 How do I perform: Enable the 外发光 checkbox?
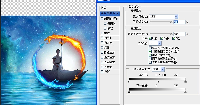pyautogui.click(x=102, y=67)
